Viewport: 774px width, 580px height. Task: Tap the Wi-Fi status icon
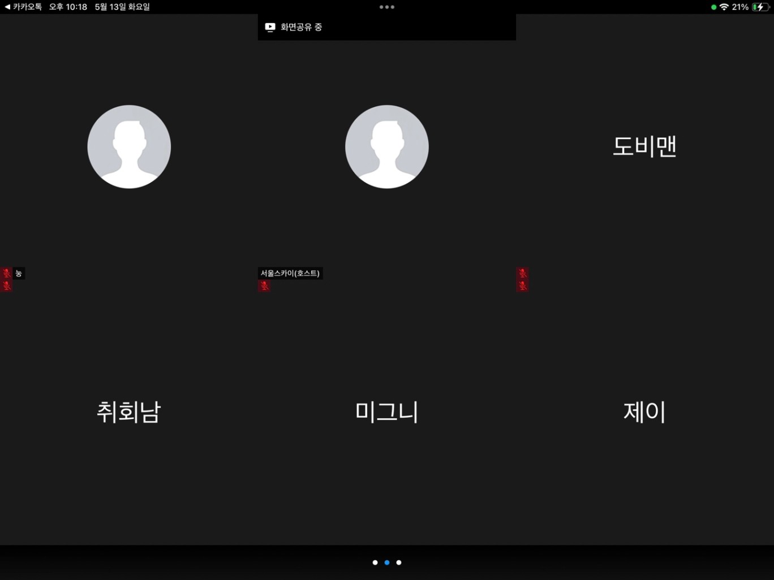point(724,7)
